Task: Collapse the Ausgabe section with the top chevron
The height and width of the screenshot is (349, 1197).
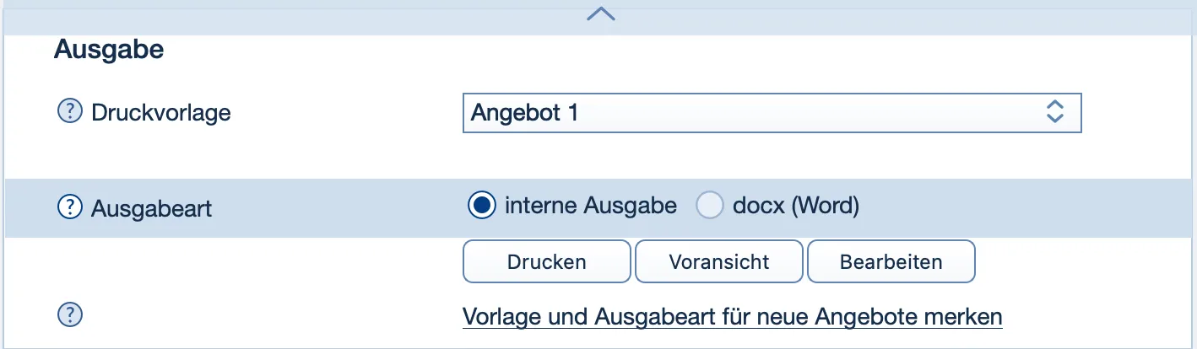Action: pos(600,13)
